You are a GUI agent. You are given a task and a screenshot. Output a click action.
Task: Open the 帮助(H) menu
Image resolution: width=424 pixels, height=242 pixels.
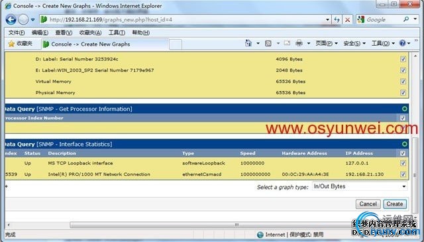[141, 32]
